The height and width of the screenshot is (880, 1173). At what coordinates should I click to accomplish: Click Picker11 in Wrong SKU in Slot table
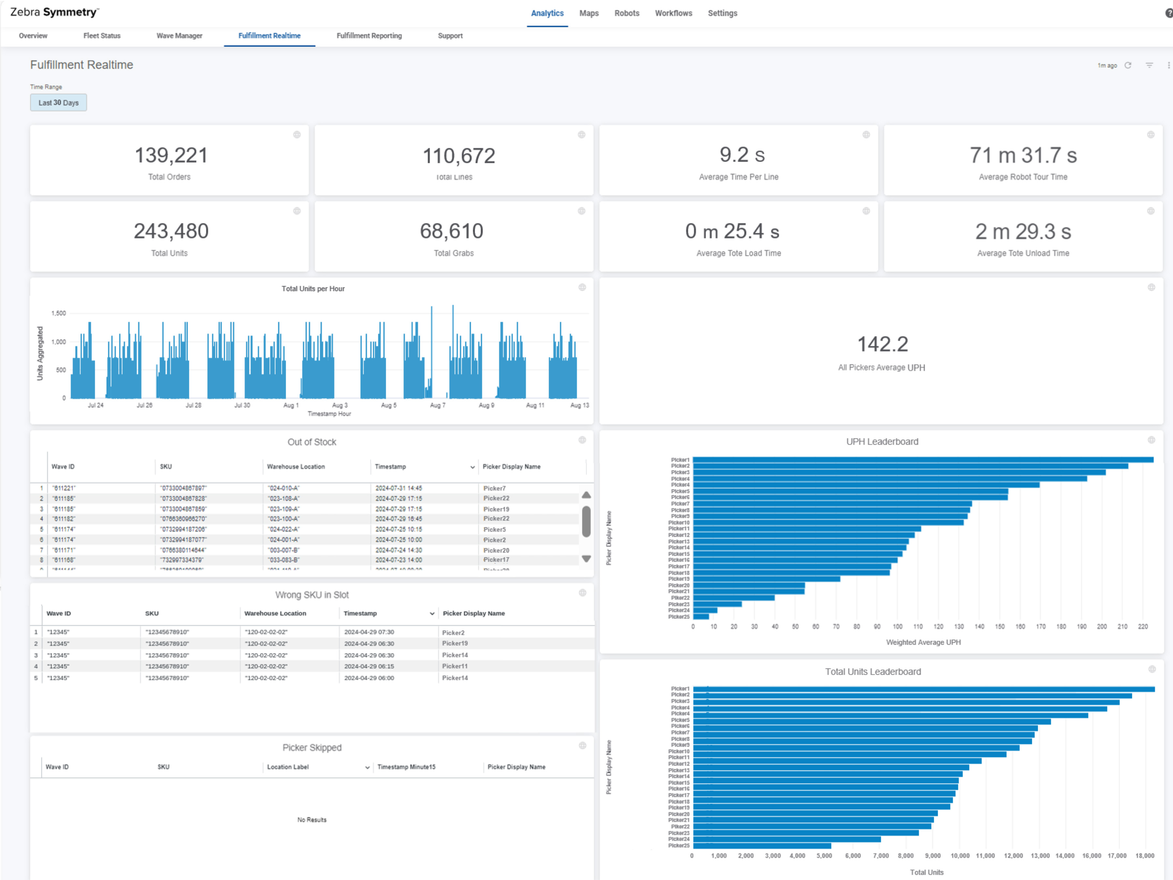pyautogui.click(x=455, y=666)
